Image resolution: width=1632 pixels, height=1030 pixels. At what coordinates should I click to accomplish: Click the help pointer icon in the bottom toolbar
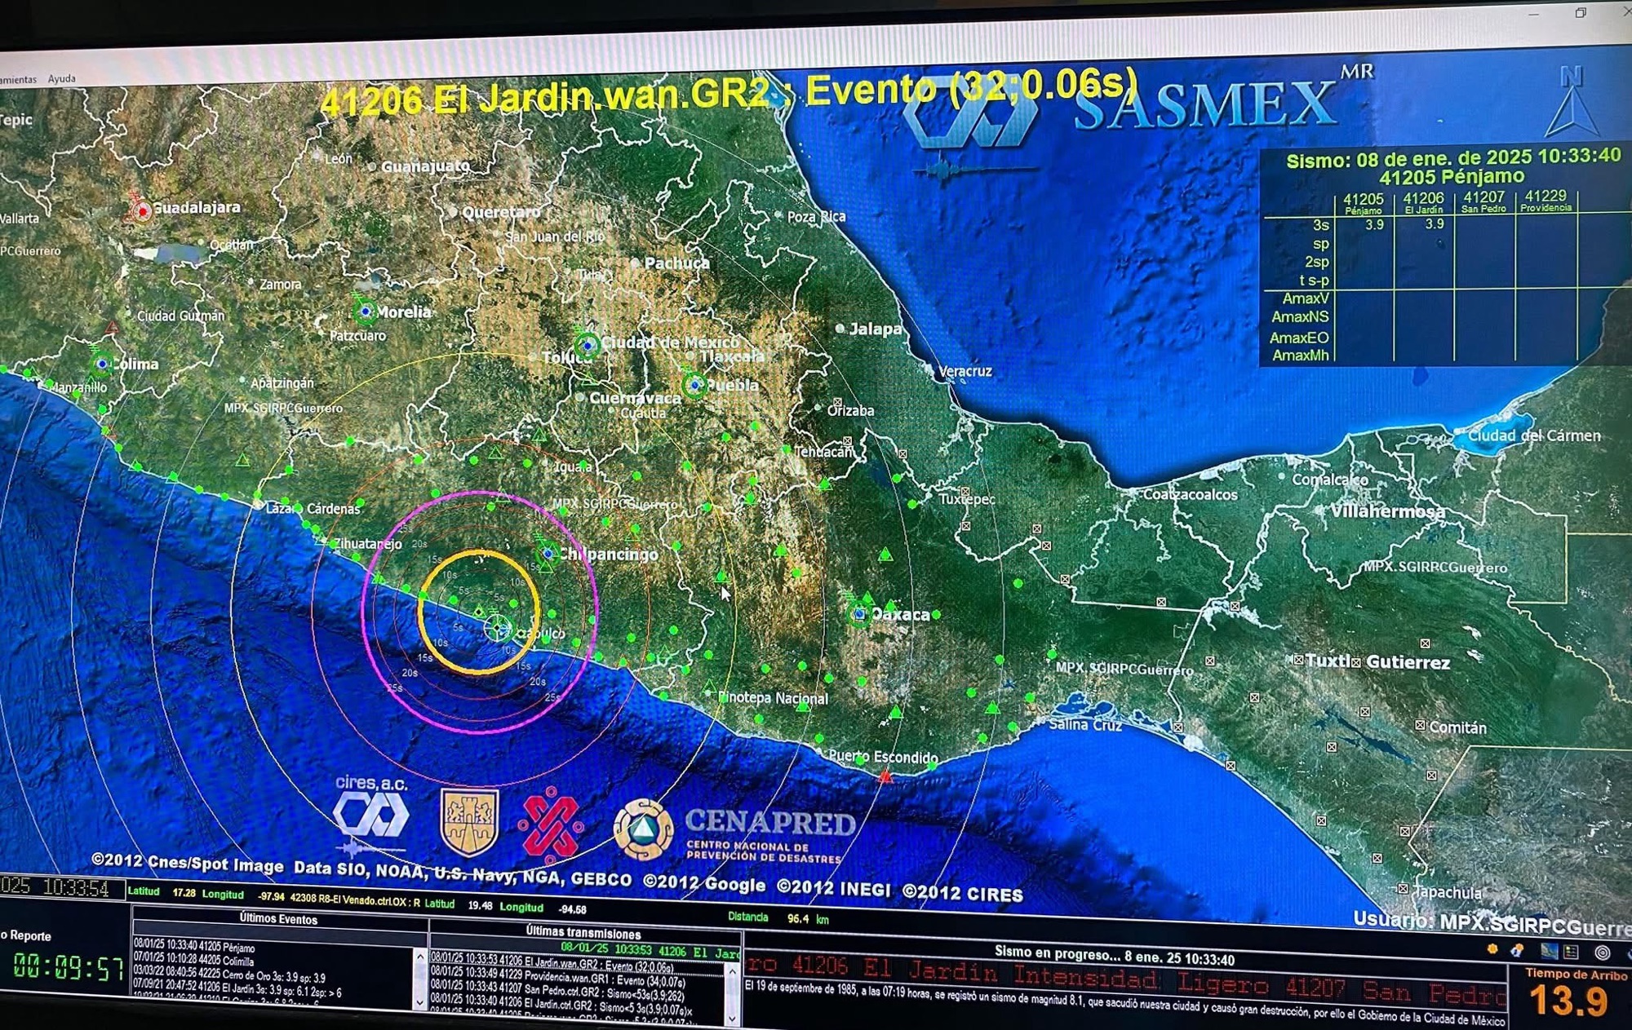point(1517,950)
